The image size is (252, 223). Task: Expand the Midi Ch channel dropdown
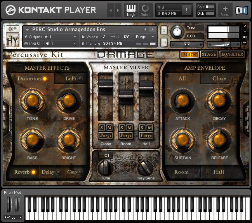[50, 44]
